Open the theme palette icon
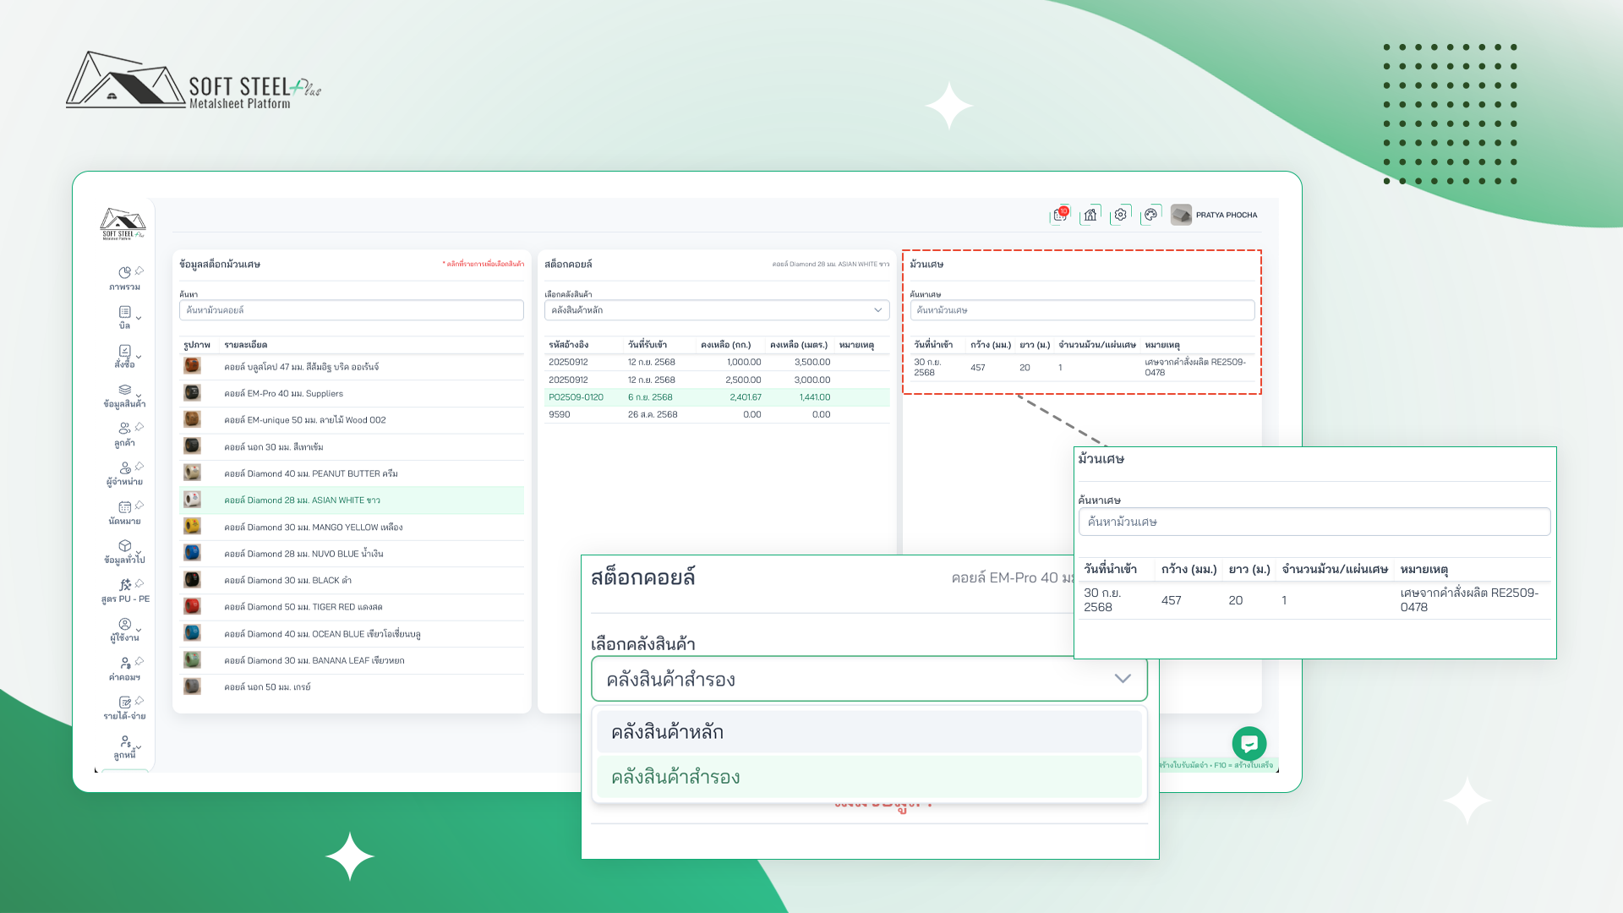 1150,215
